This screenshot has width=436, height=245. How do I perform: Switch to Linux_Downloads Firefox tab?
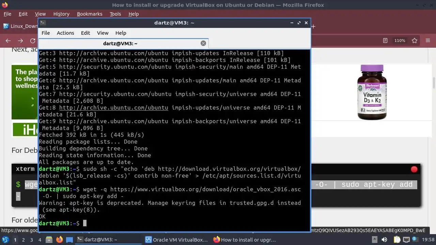click(20, 26)
